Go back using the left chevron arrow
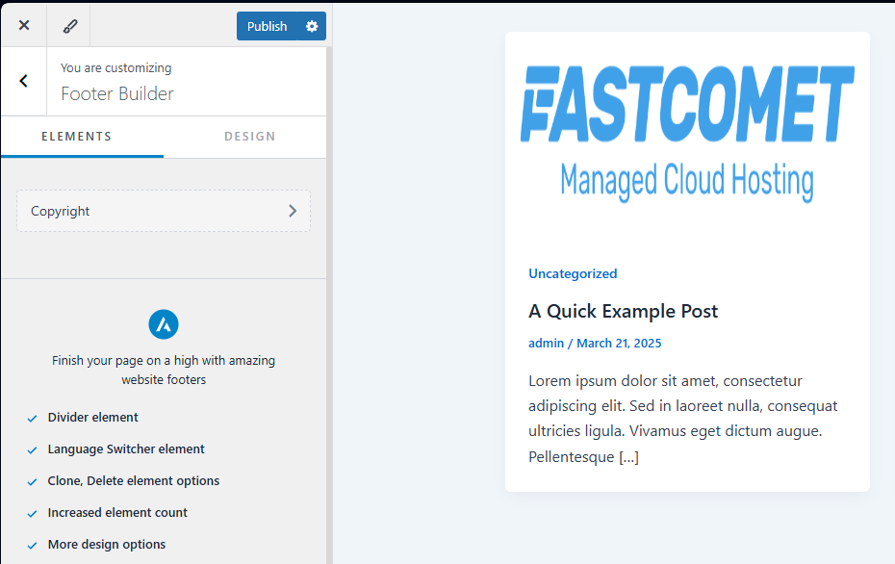The image size is (895, 564). coord(24,82)
